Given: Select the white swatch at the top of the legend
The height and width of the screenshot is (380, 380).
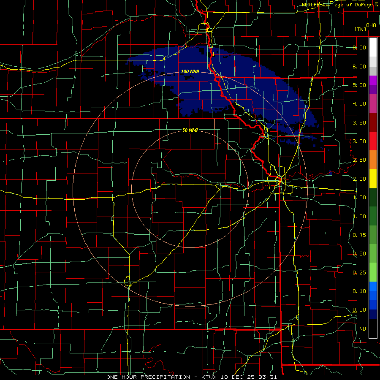Looking at the screenshot, I should click(x=373, y=47).
